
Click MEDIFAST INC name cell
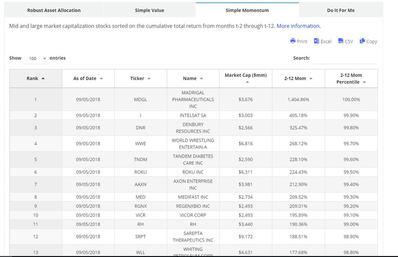(193, 197)
